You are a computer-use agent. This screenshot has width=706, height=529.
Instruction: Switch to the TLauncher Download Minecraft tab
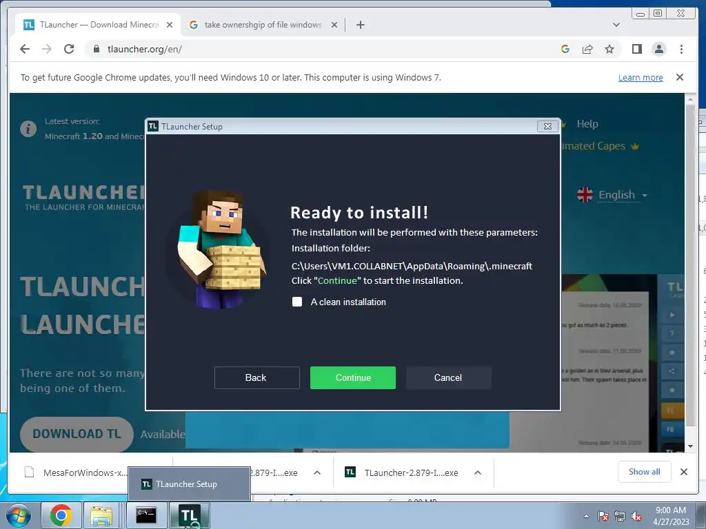click(99, 25)
